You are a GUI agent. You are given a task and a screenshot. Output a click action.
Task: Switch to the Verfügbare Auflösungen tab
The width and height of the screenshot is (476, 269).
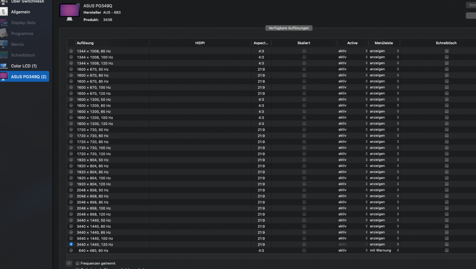click(x=289, y=28)
